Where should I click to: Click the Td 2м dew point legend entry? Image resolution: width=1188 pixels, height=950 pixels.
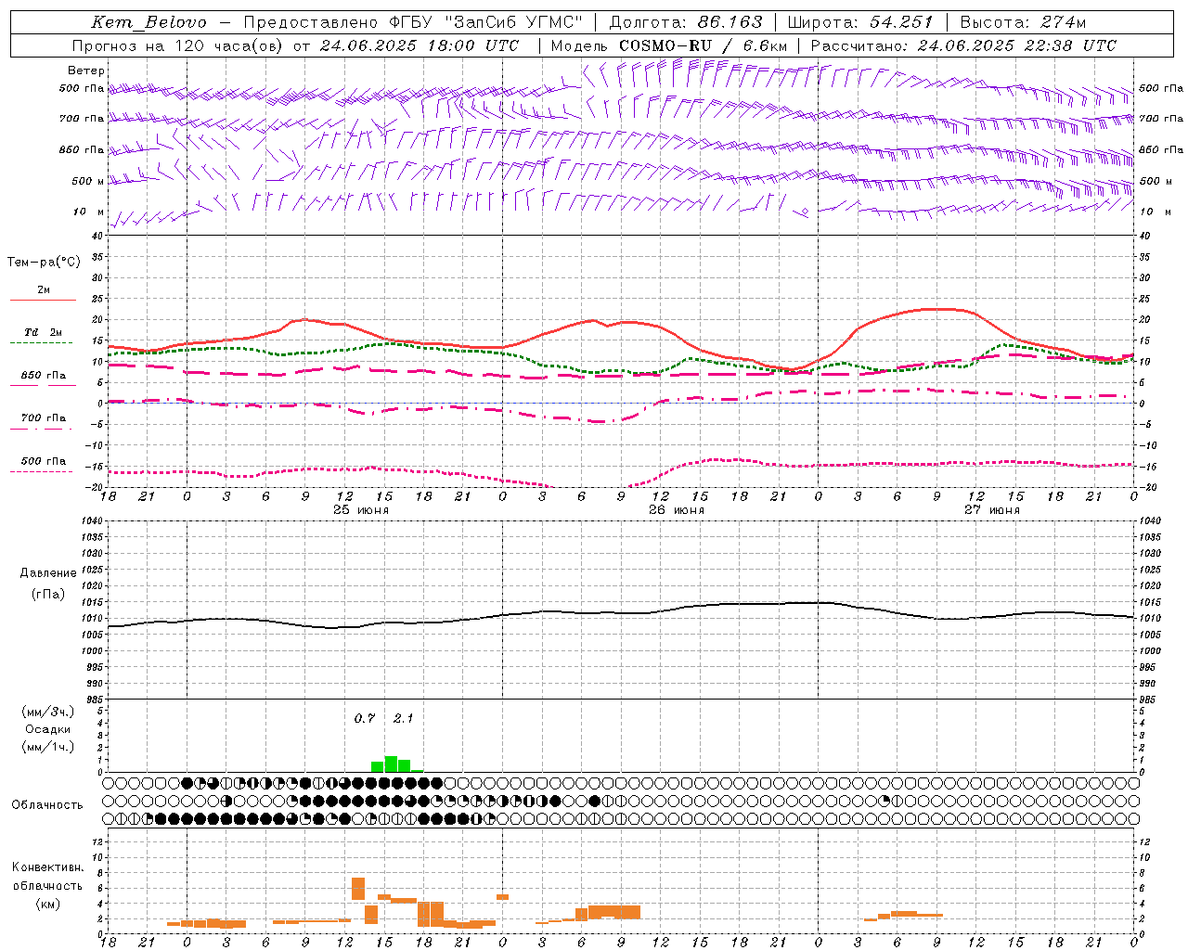click(44, 332)
